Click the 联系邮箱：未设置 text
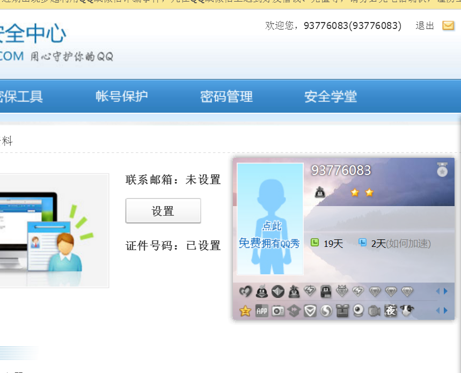Image resolution: width=461 pixels, height=373 pixels. 173,180
